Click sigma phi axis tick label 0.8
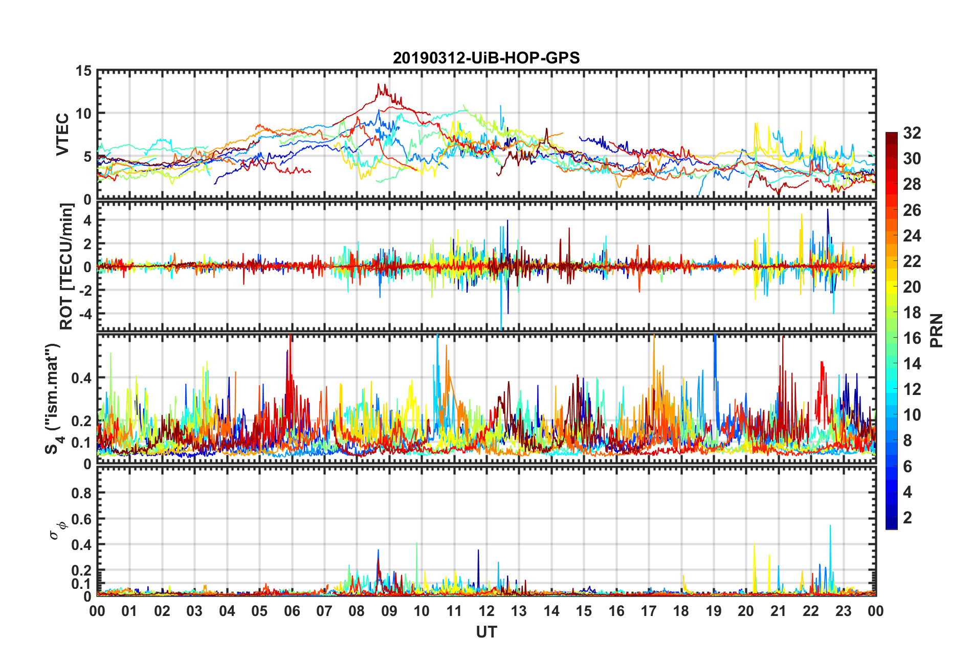 81,493
